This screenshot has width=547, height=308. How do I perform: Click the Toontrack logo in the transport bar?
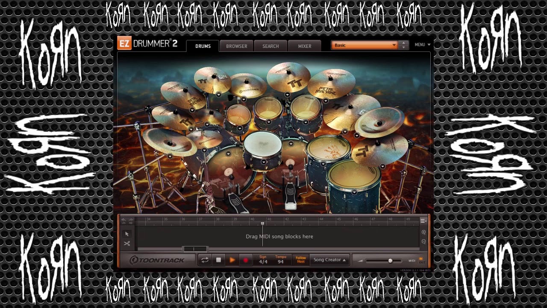click(x=157, y=260)
